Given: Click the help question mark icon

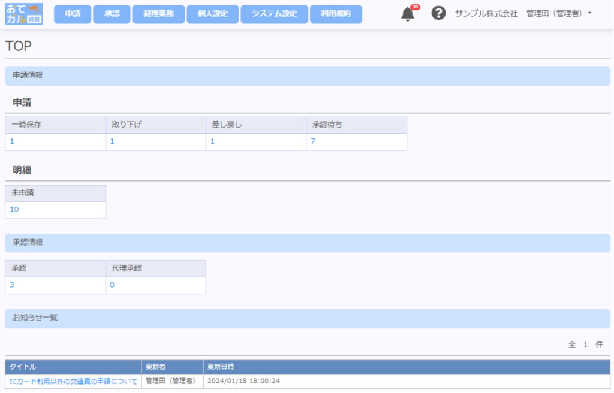Looking at the screenshot, I should pos(438,13).
